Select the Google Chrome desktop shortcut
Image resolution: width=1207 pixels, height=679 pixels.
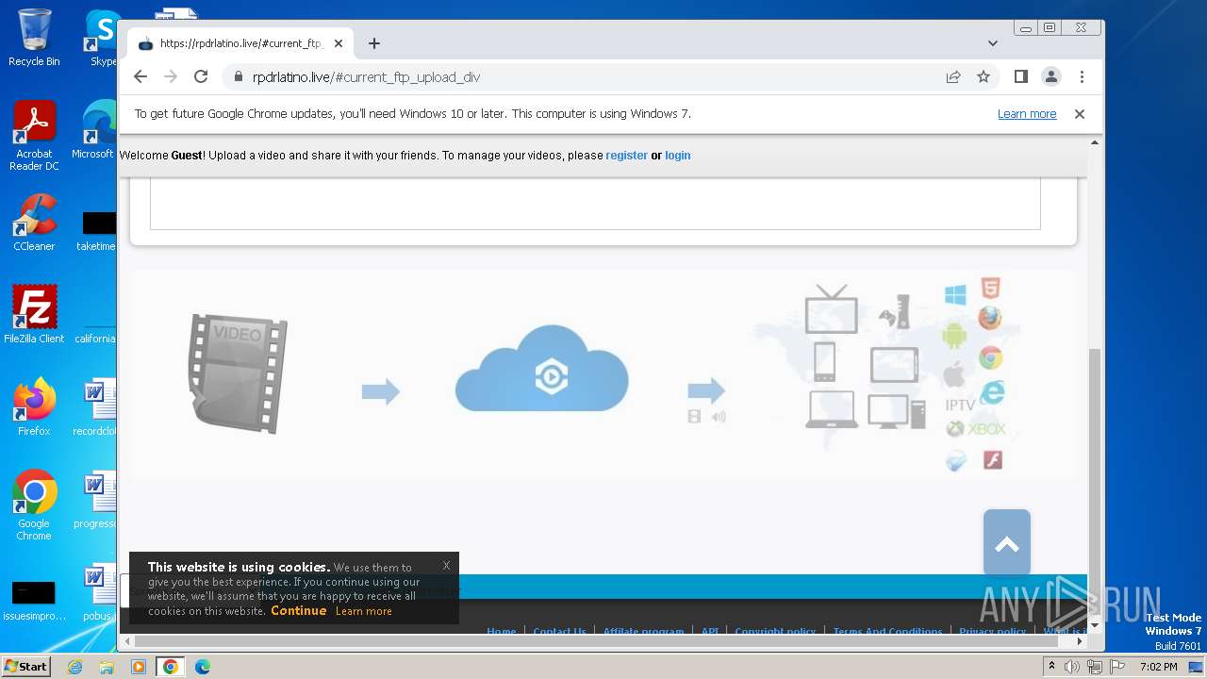click(x=34, y=505)
